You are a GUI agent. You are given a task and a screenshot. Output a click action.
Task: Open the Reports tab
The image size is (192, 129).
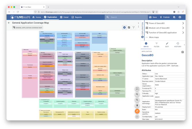tap(76, 17)
